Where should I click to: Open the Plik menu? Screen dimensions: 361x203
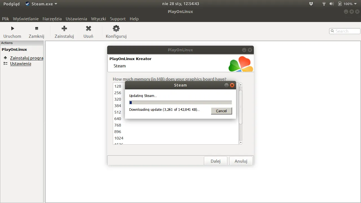5,19
